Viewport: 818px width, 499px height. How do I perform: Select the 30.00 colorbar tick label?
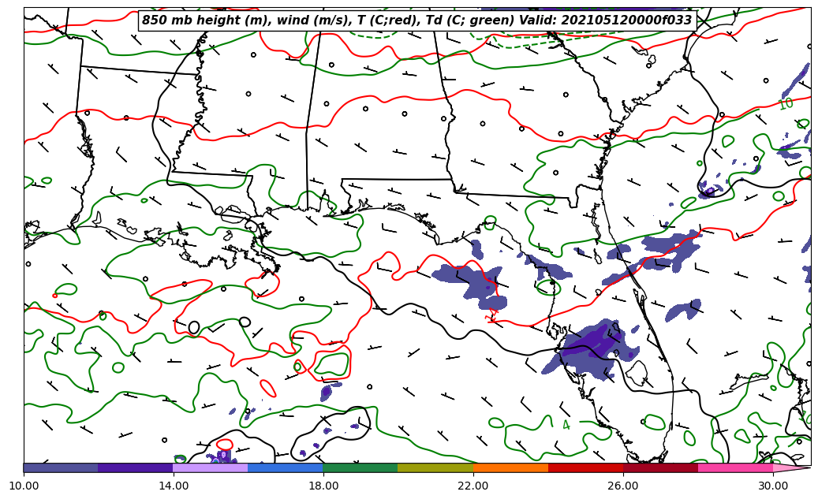[772, 486]
